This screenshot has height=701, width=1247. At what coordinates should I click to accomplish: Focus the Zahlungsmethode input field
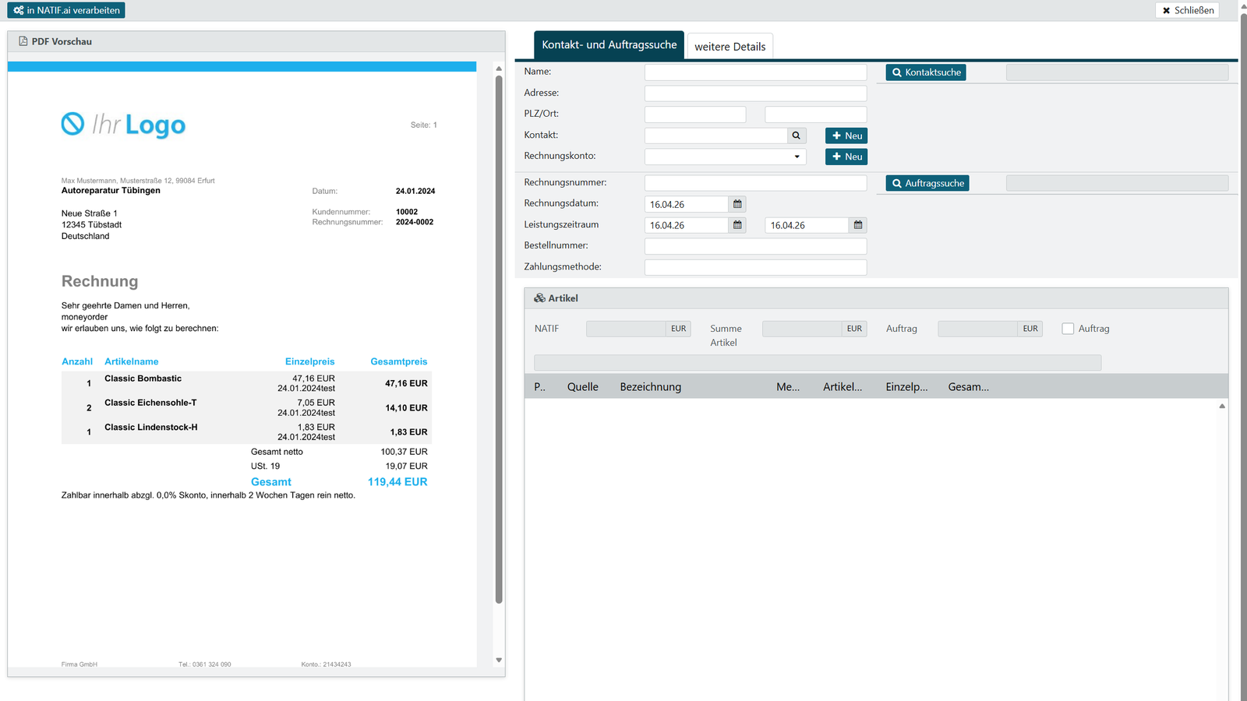tap(755, 267)
